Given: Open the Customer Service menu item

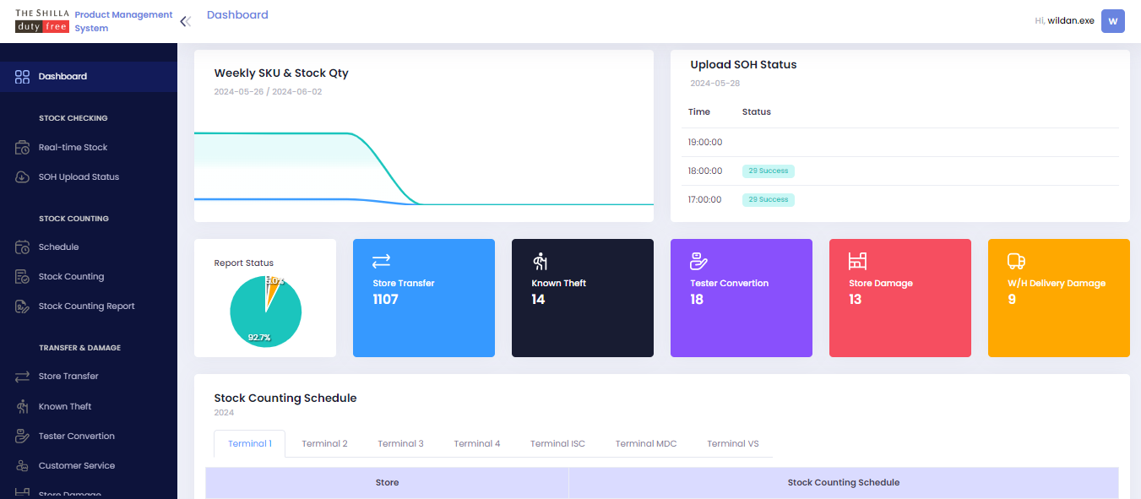Looking at the screenshot, I should tap(76, 466).
